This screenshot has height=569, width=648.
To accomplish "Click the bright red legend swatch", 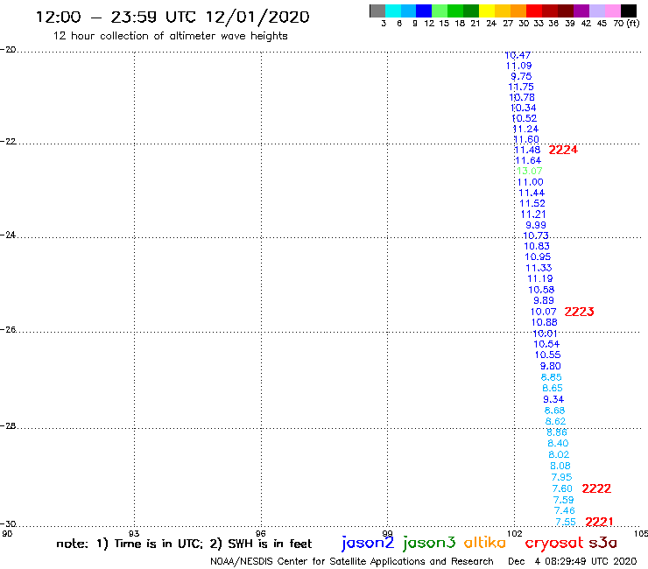I will (x=534, y=11).
